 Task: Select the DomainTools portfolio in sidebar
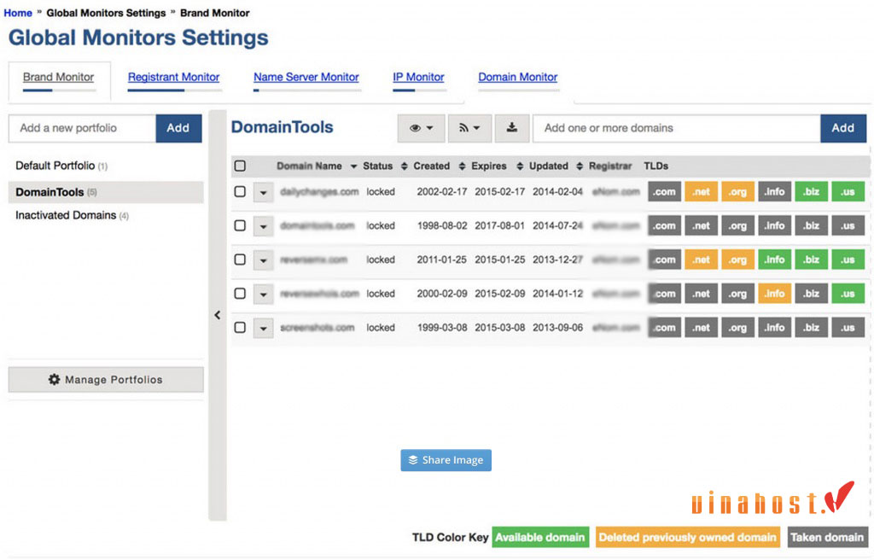pos(106,192)
